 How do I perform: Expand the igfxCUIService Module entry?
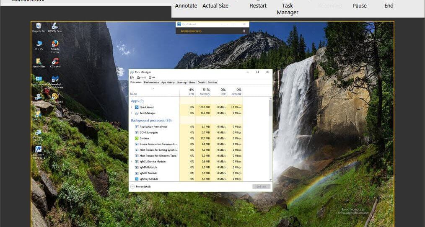pyautogui.click(x=132, y=161)
